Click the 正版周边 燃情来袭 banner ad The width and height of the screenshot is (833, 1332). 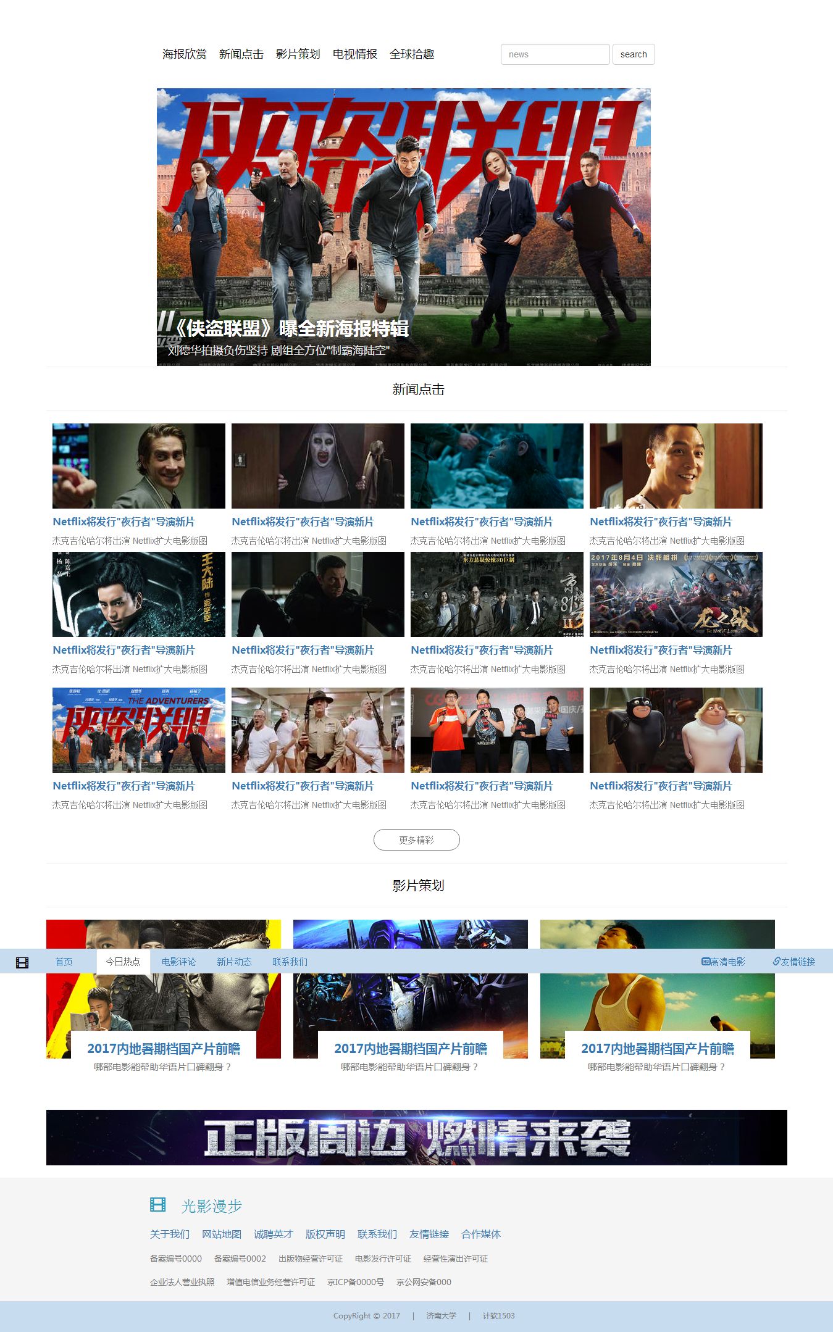(417, 1138)
